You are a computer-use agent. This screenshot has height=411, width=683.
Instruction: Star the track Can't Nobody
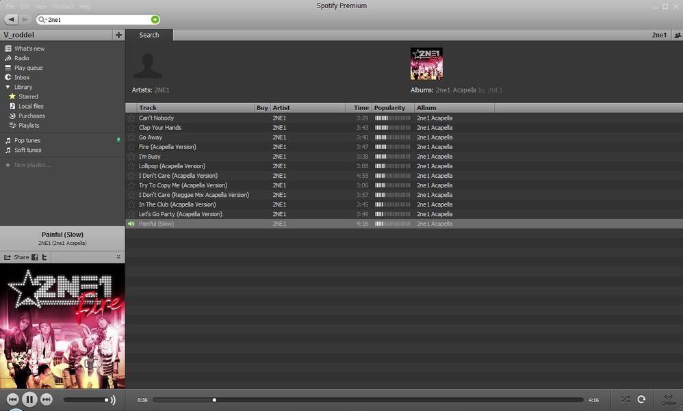pyautogui.click(x=131, y=118)
